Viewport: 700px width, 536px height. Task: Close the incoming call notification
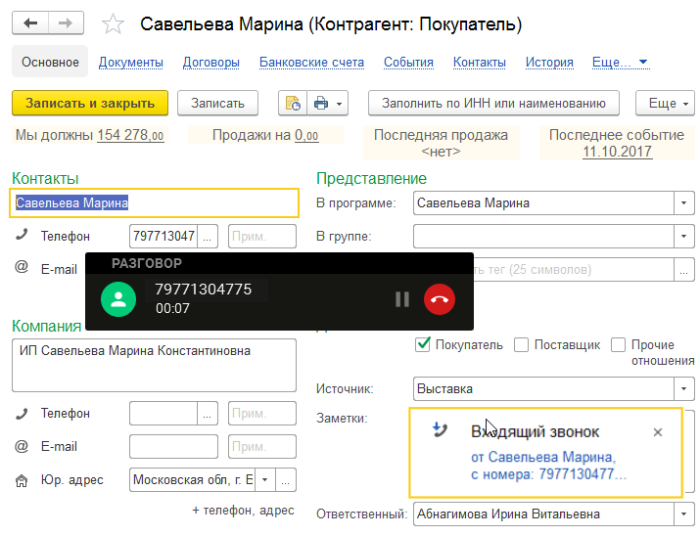pyautogui.click(x=658, y=432)
